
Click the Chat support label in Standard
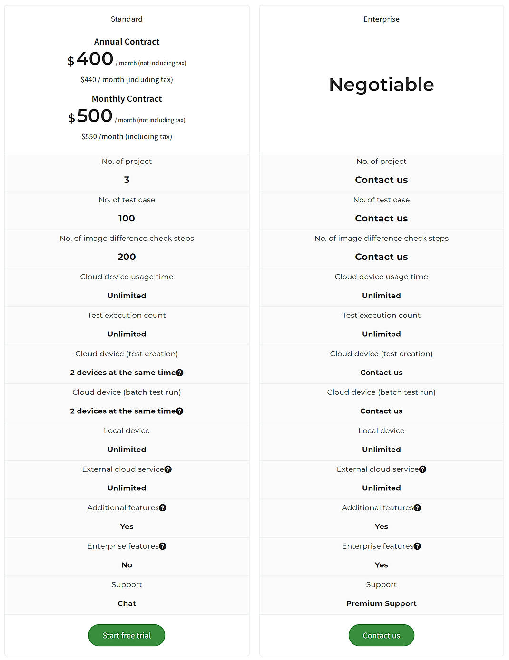pos(127,603)
